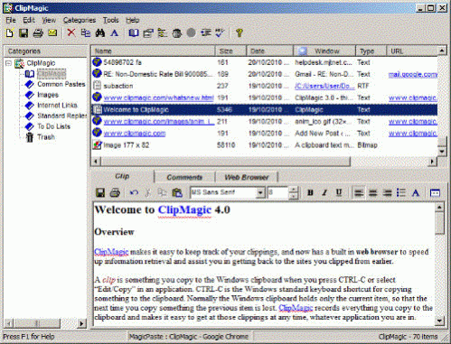Select the Common Pastes category
This screenshot has width=451, height=344.
pos(61,84)
